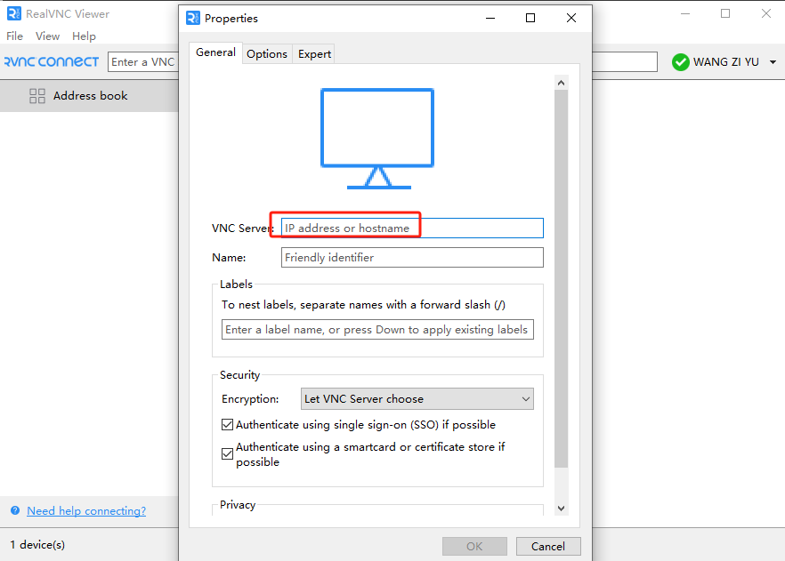This screenshot has width=785, height=561.
Task: Click the help question mark icon
Action: click(15, 510)
